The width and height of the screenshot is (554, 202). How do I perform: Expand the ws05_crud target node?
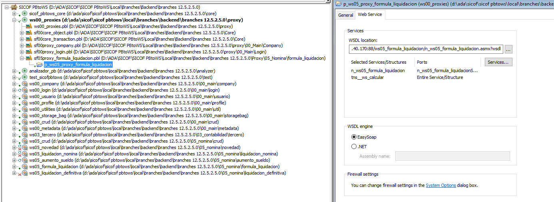14,141
